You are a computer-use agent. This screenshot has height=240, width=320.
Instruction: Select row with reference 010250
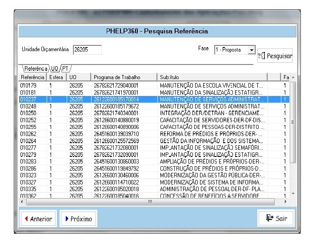154,113
